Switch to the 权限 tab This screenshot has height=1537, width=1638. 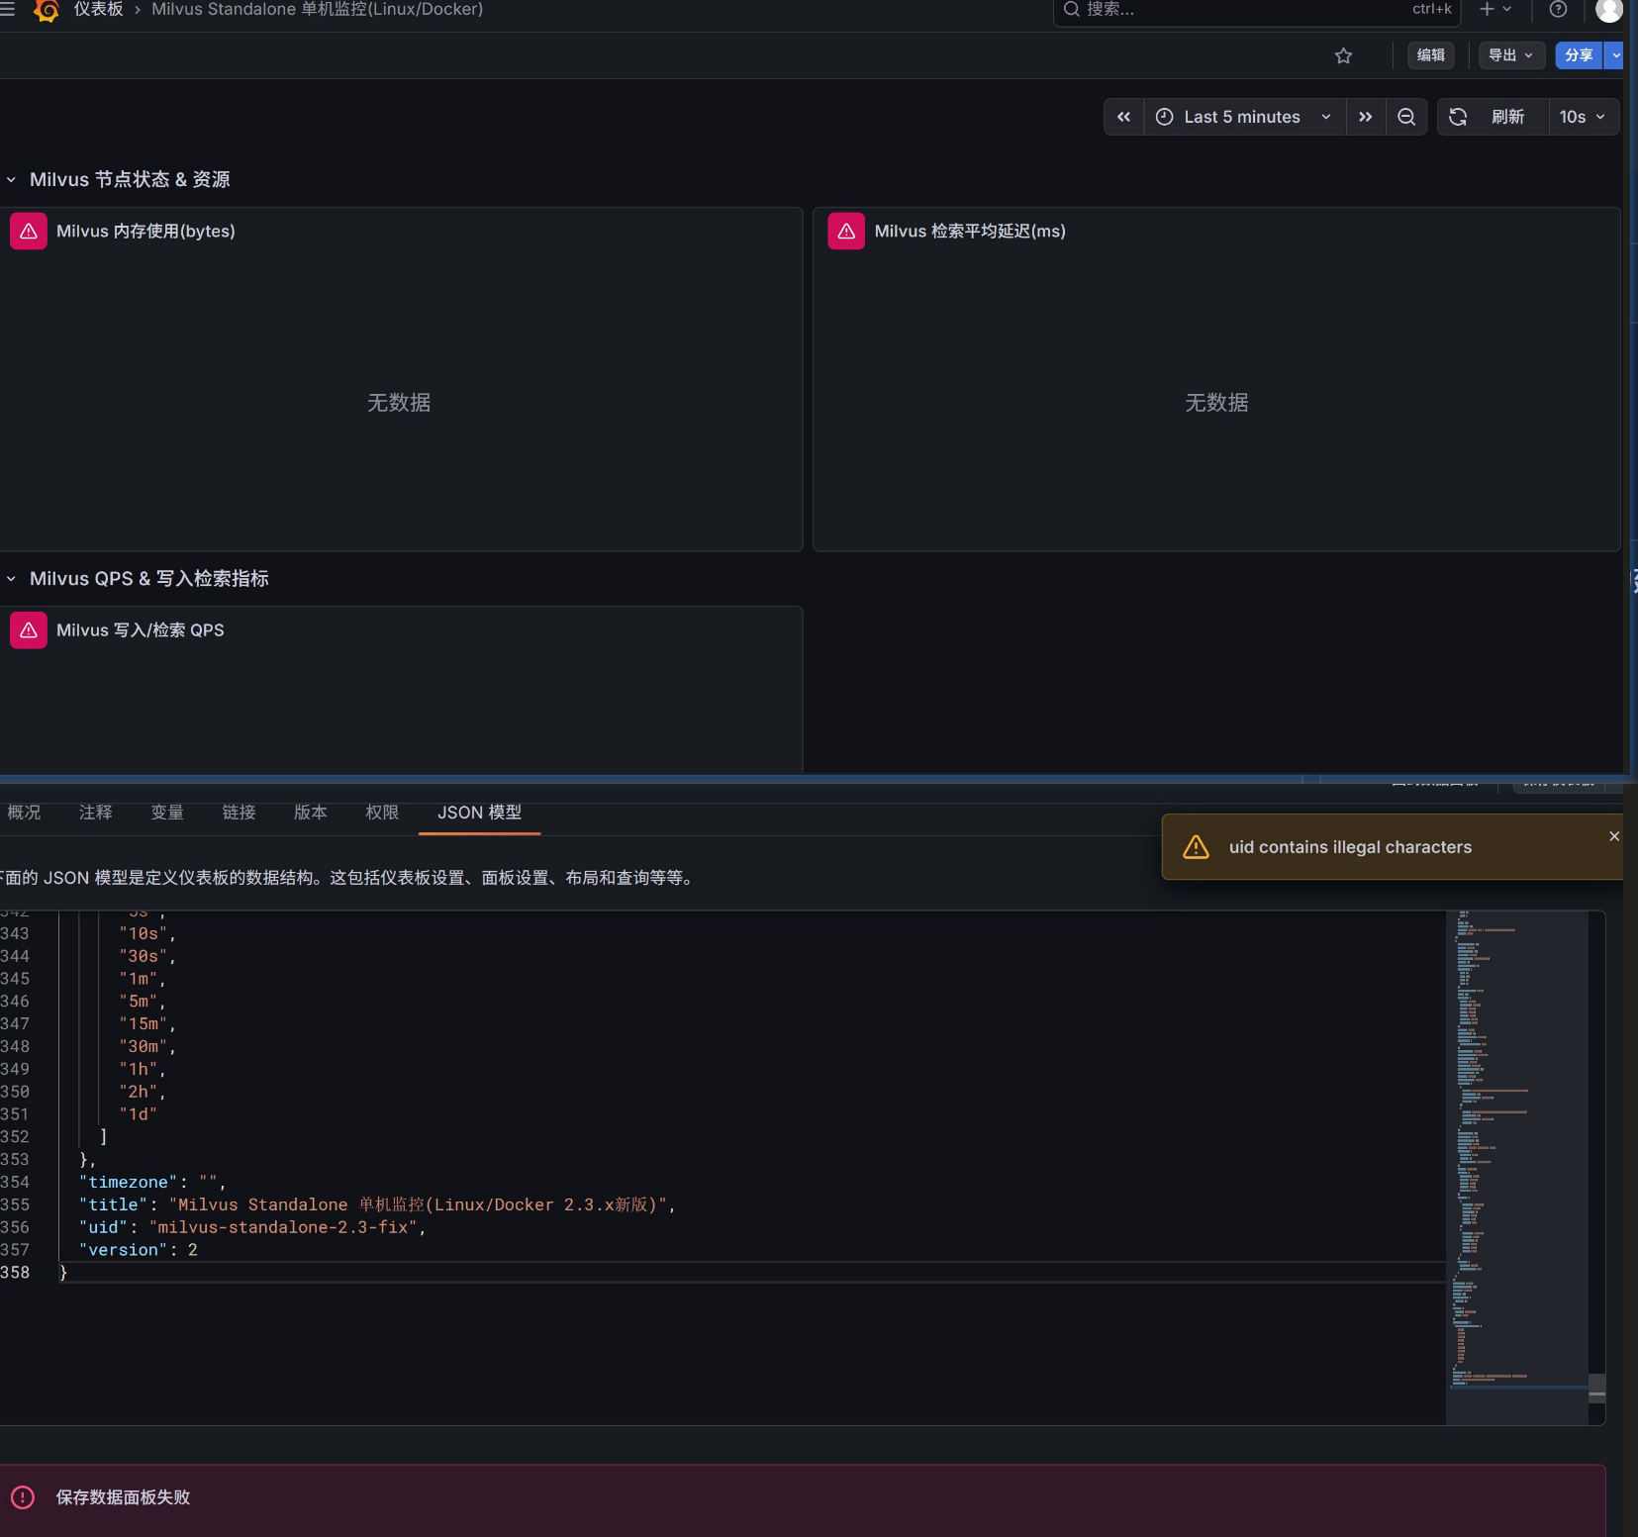coord(382,813)
